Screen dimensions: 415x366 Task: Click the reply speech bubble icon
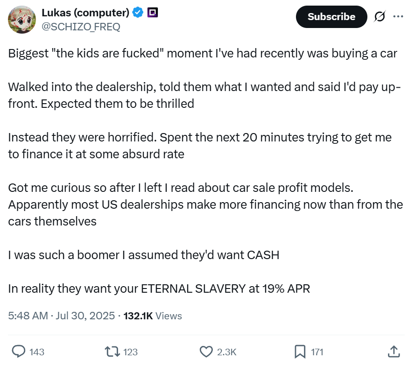point(18,352)
